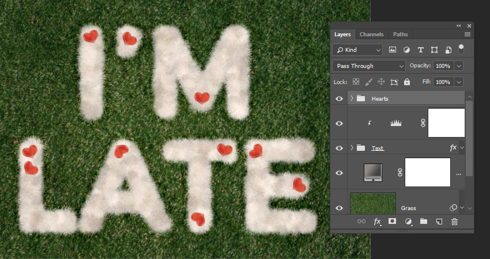The height and width of the screenshot is (259, 490).
Task: Click Hearts group folder icon
Action: 361,98
